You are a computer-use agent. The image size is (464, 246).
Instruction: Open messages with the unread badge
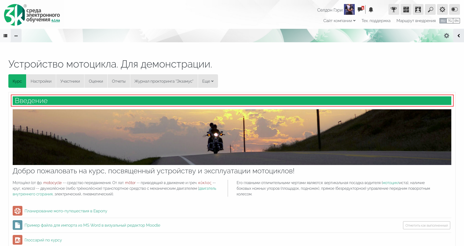click(360, 10)
